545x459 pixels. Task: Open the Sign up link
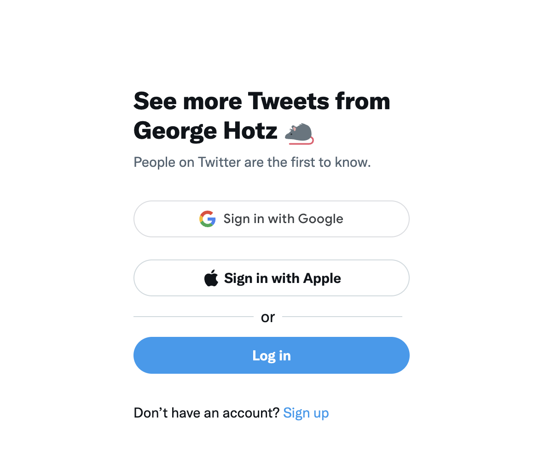(306, 413)
